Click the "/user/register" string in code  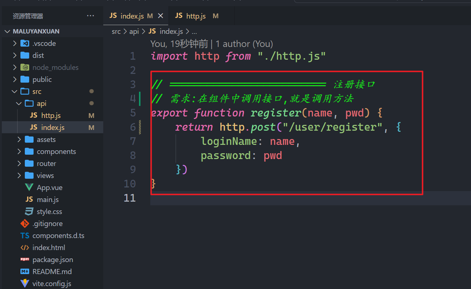tap(332, 127)
